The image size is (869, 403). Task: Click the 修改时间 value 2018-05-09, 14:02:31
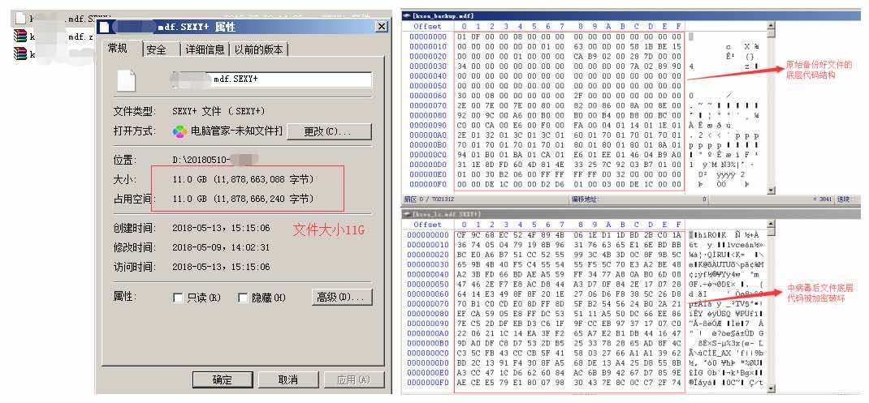221,247
